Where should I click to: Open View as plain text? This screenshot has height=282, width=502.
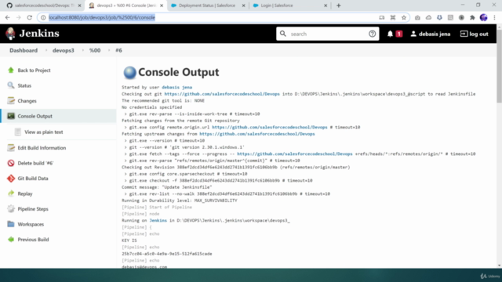pos(44,132)
